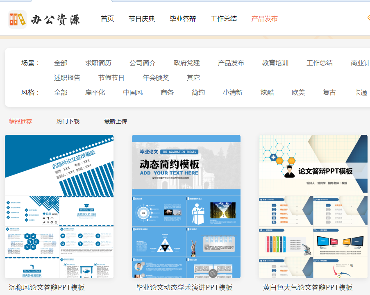
Task: Click the 办公资源 site title text
Action: (56, 20)
